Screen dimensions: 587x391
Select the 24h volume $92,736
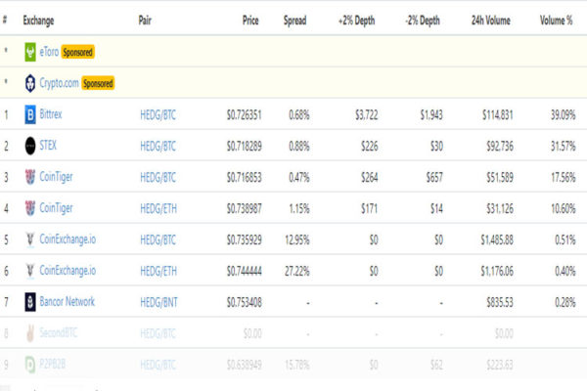pyautogui.click(x=500, y=147)
